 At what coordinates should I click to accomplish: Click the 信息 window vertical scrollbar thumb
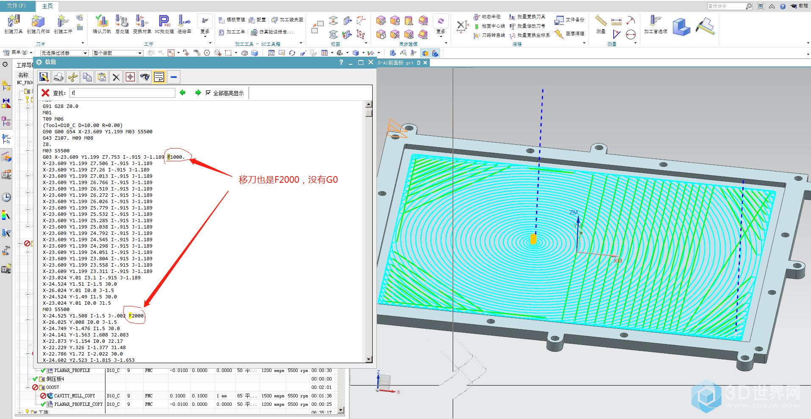pos(369,113)
